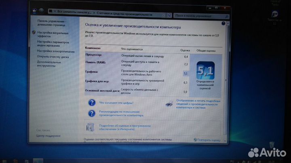Click the question icon beside 'Что означают эти цифры?'
291x163 pixels.
(92, 102)
